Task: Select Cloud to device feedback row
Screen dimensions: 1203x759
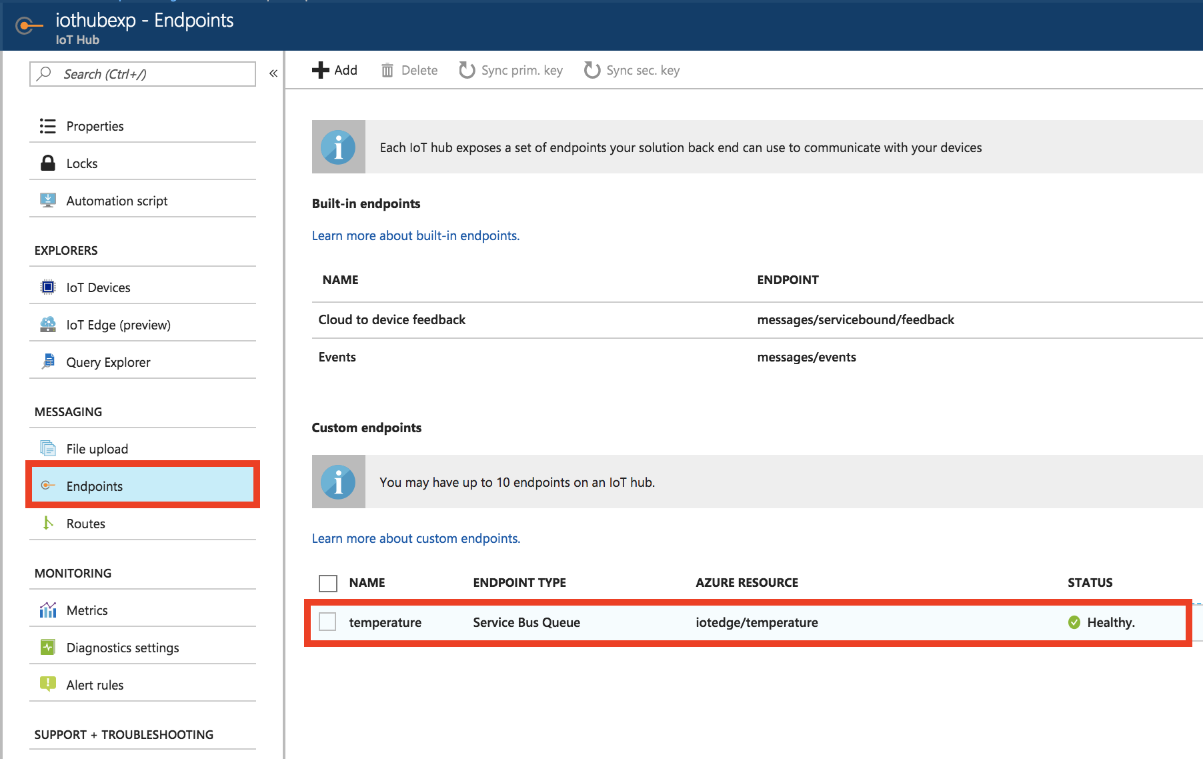Action: [758, 319]
